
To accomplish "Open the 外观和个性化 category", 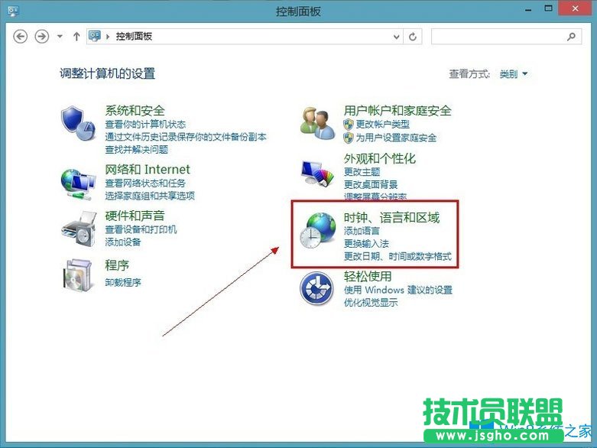I will pos(380,158).
